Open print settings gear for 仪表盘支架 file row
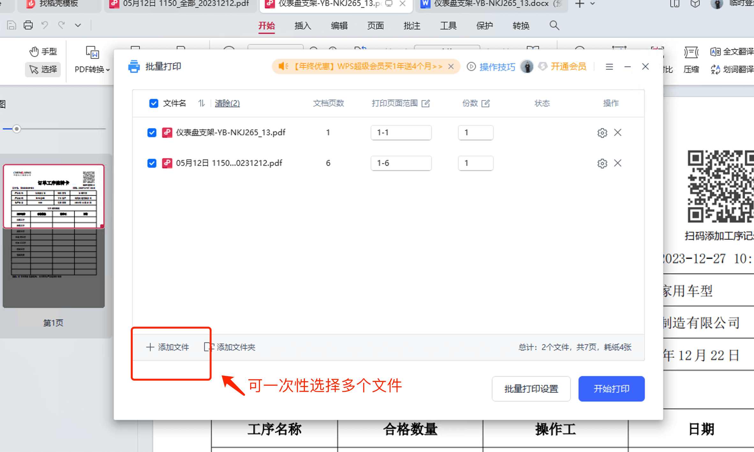 602,133
